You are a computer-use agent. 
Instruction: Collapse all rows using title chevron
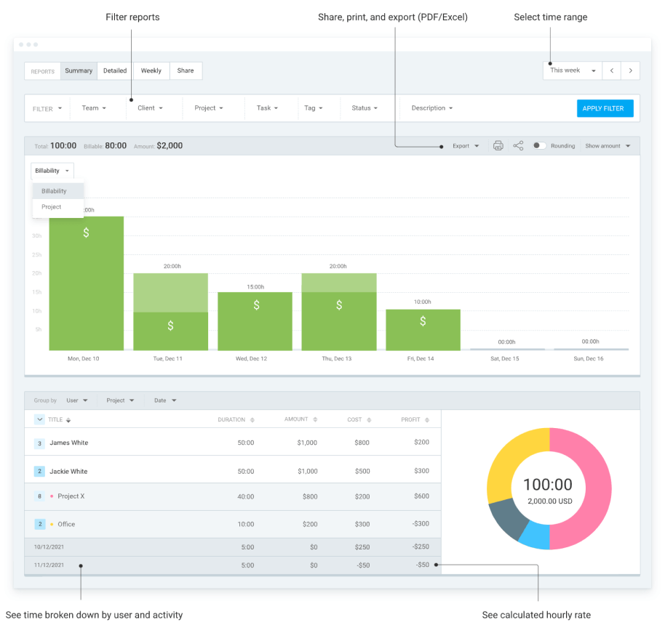coord(39,419)
